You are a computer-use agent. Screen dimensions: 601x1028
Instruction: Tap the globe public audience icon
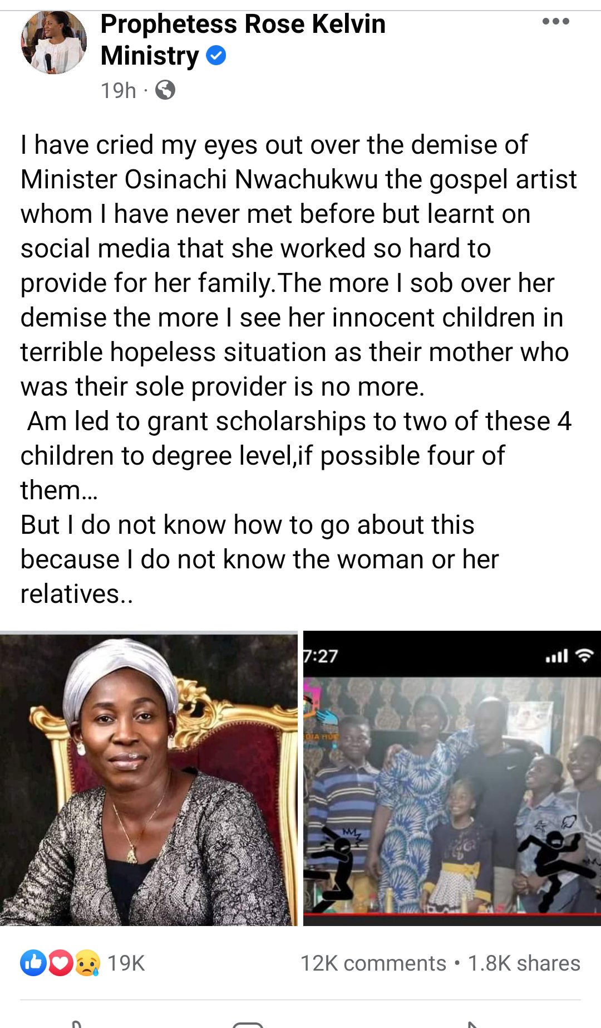[x=165, y=90]
